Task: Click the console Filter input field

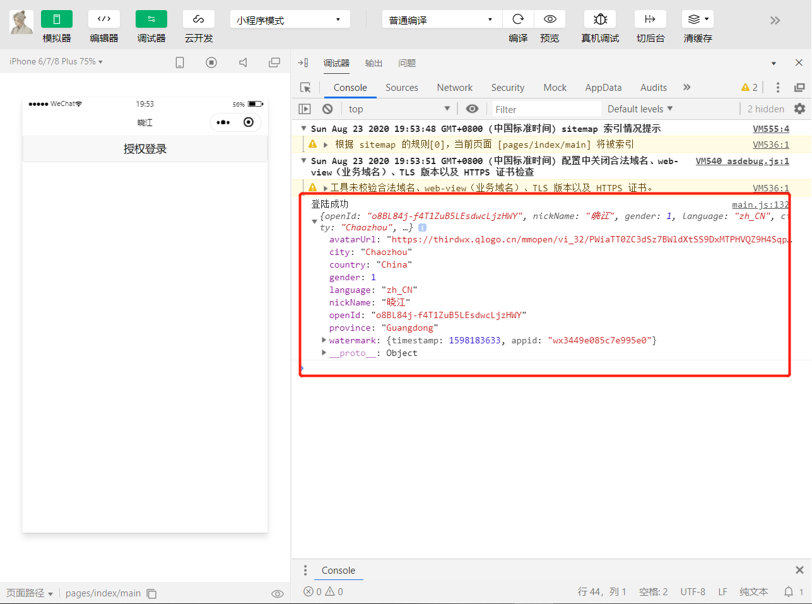Action: tap(546, 109)
